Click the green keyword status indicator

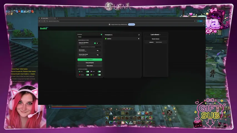pos(101,35)
